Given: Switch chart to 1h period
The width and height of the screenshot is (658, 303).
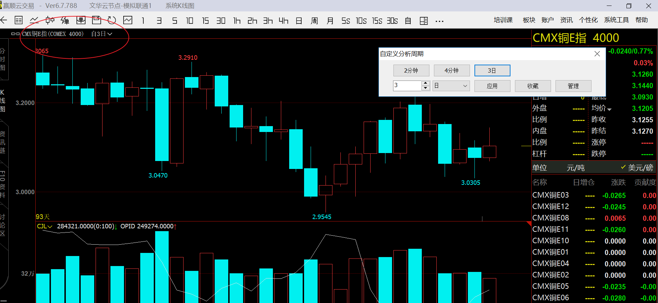Looking at the screenshot, I should click(237, 21).
